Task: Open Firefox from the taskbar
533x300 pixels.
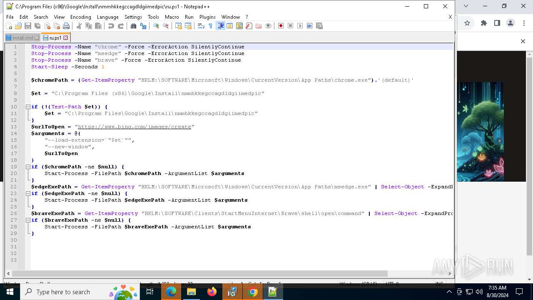Action: pos(212,292)
